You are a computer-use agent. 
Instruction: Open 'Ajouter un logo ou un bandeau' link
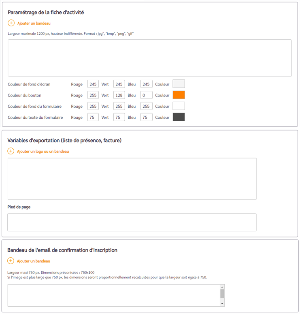click(43, 152)
